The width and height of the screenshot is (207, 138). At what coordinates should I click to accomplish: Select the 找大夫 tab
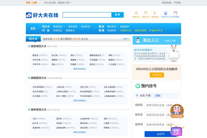coord(33,39)
